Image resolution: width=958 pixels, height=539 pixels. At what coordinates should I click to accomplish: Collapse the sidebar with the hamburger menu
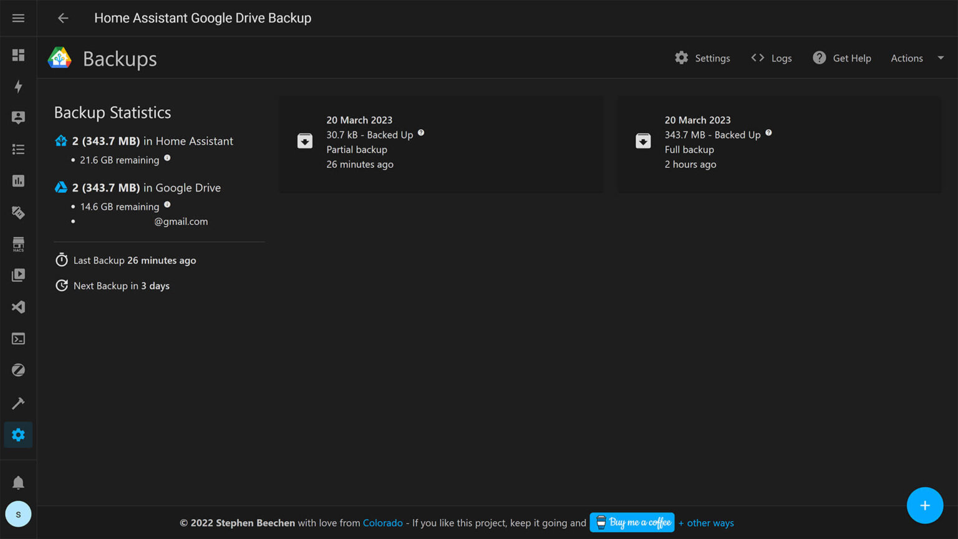pyautogui.click(x=18, y=17)
